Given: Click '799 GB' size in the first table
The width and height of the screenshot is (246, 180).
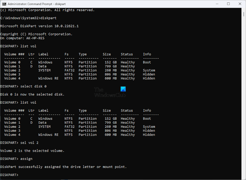Looking at the screenshot, I should (x=111, y=66).
